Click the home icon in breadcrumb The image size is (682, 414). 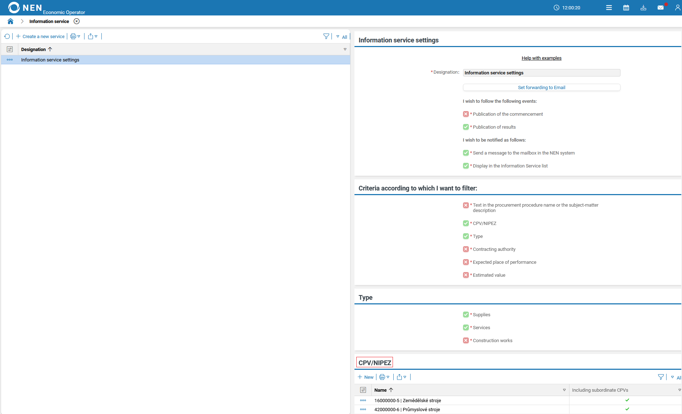[10, 21]
